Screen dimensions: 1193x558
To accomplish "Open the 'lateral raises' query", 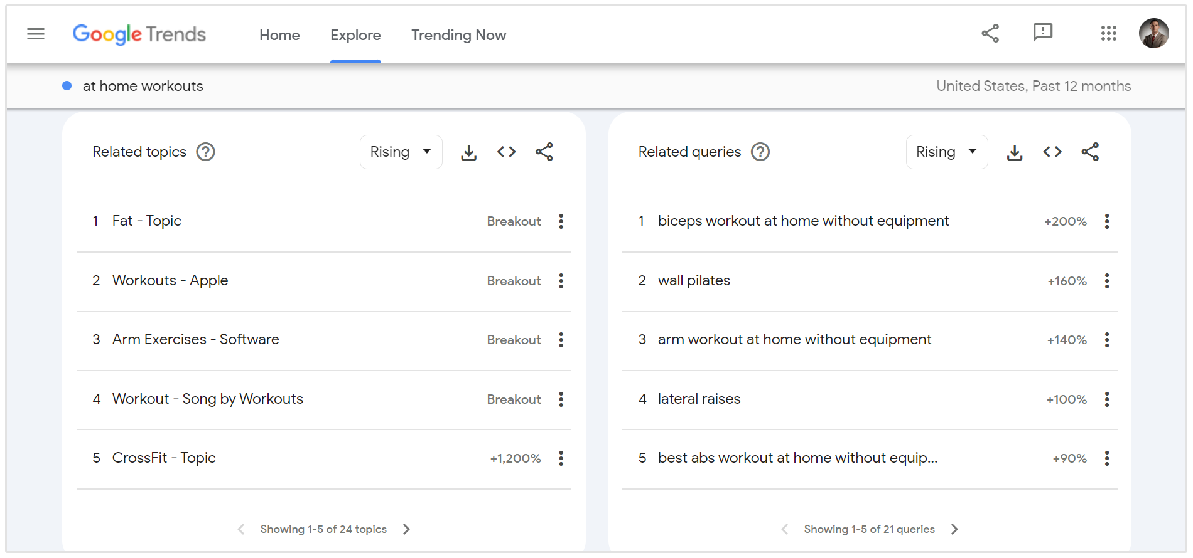I will tap(699, 399).
